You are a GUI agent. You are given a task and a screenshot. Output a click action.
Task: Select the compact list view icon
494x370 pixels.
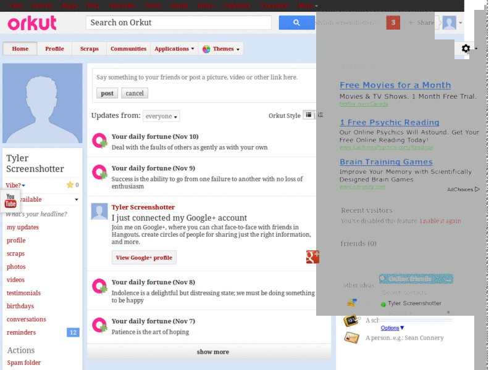click(320, 115)
